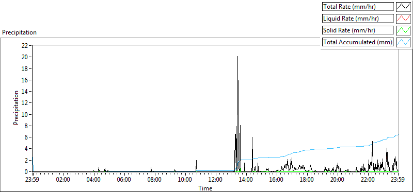
Task: Click the Time X-axis title
Action: coord(205,188)
